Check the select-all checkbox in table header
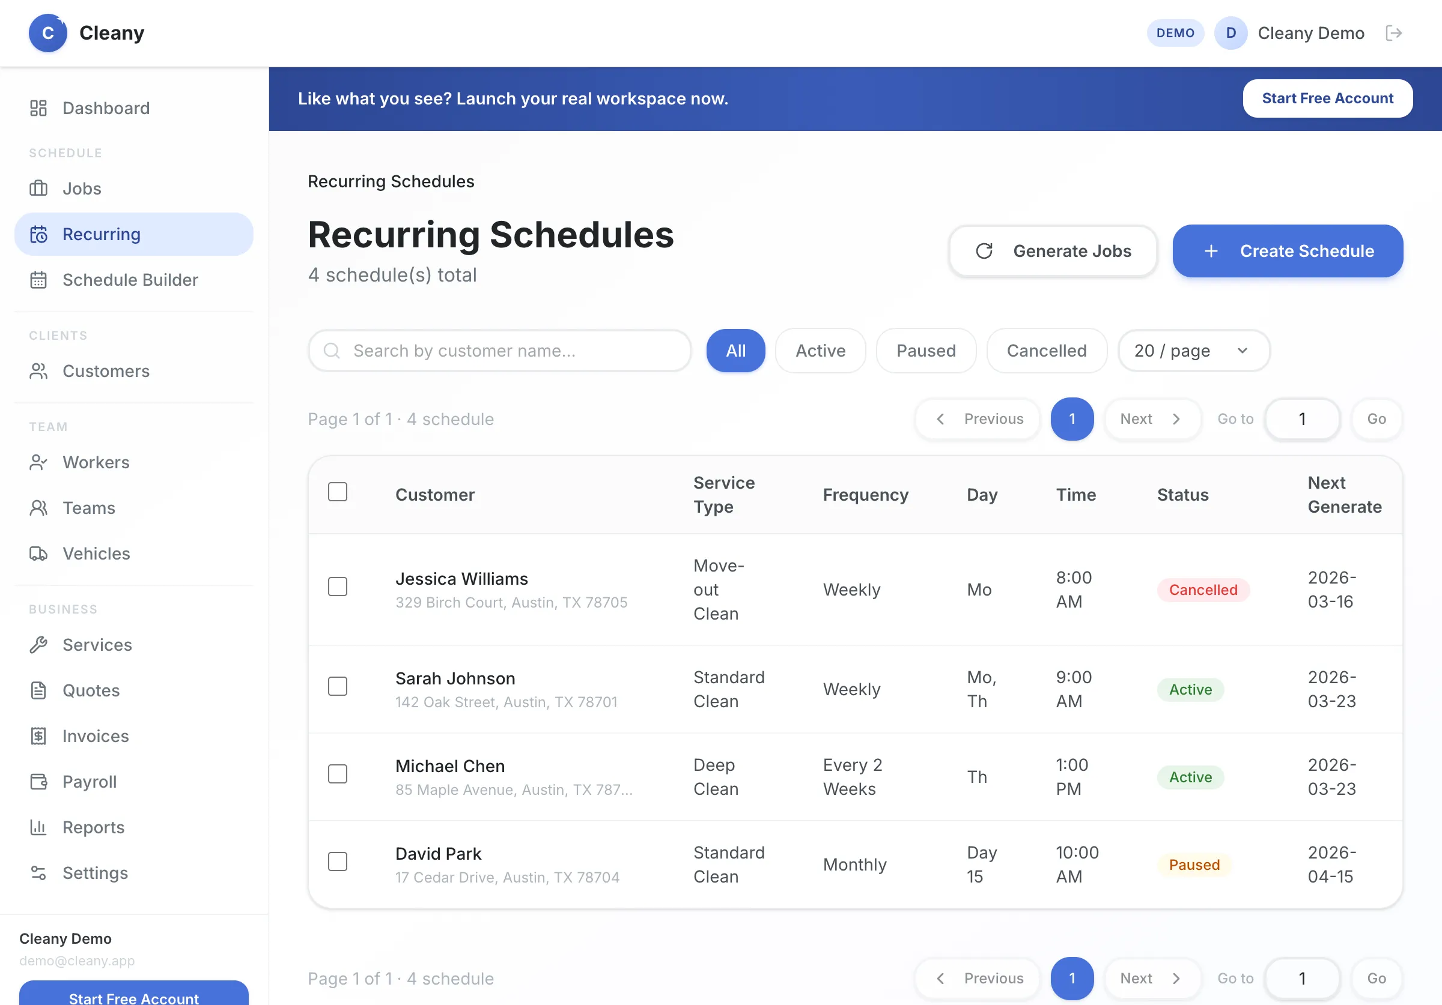The width and height of the screenshot is (1442, 1005). pyautogui.click(x=337, y=492)
